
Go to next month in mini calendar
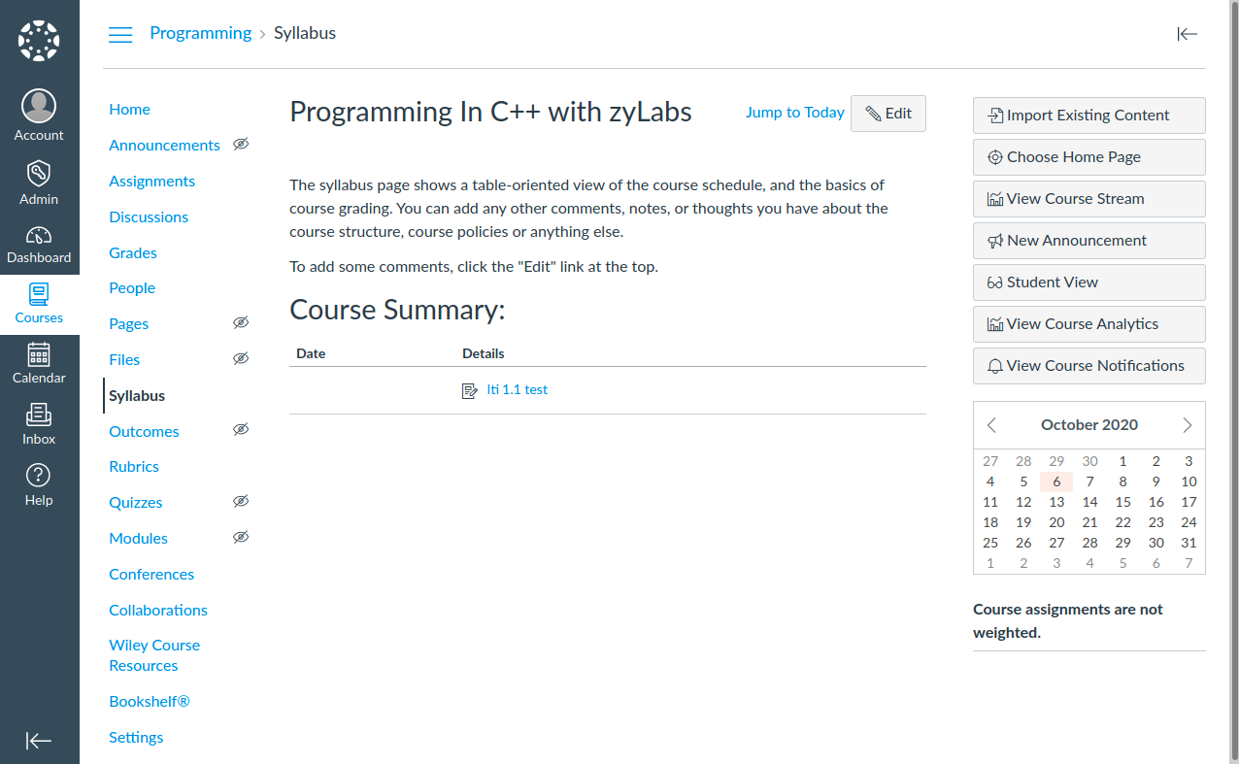click(x=1187, y=425)
